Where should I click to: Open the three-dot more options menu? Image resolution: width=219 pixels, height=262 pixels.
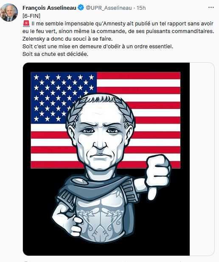(211, 8)
